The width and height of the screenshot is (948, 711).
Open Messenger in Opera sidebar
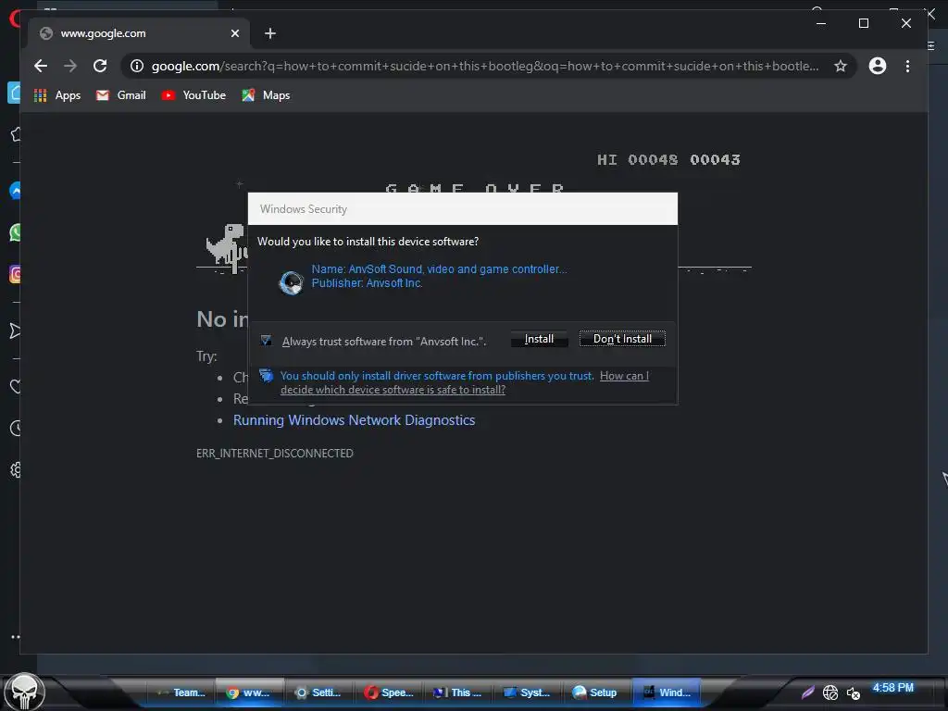pyautogui.click(x=15, y=191)
